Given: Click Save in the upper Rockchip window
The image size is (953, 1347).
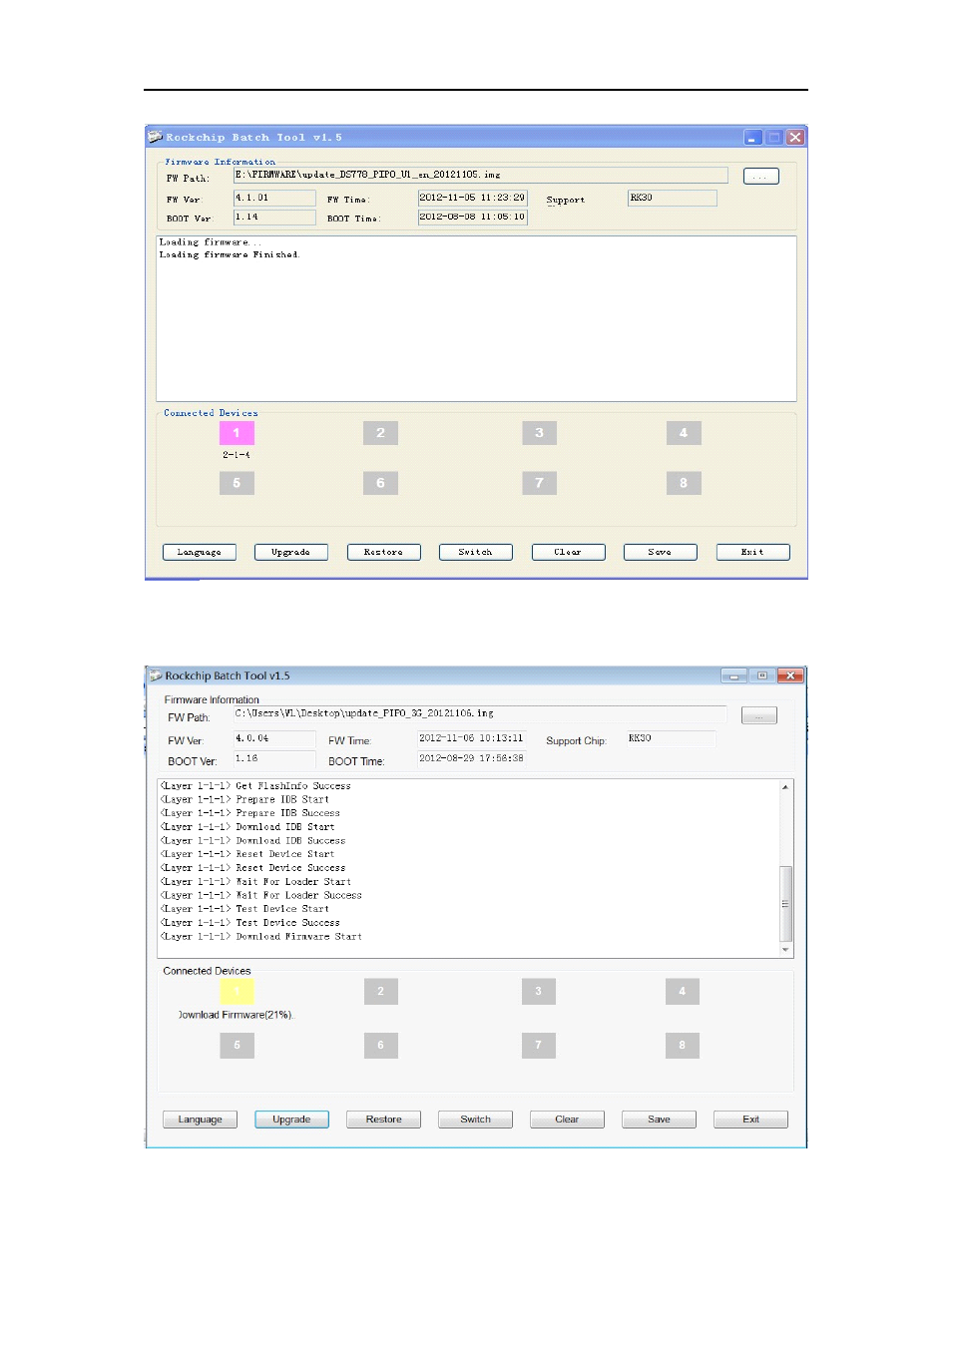Looking at the screenshot, I should click(660, 552).
